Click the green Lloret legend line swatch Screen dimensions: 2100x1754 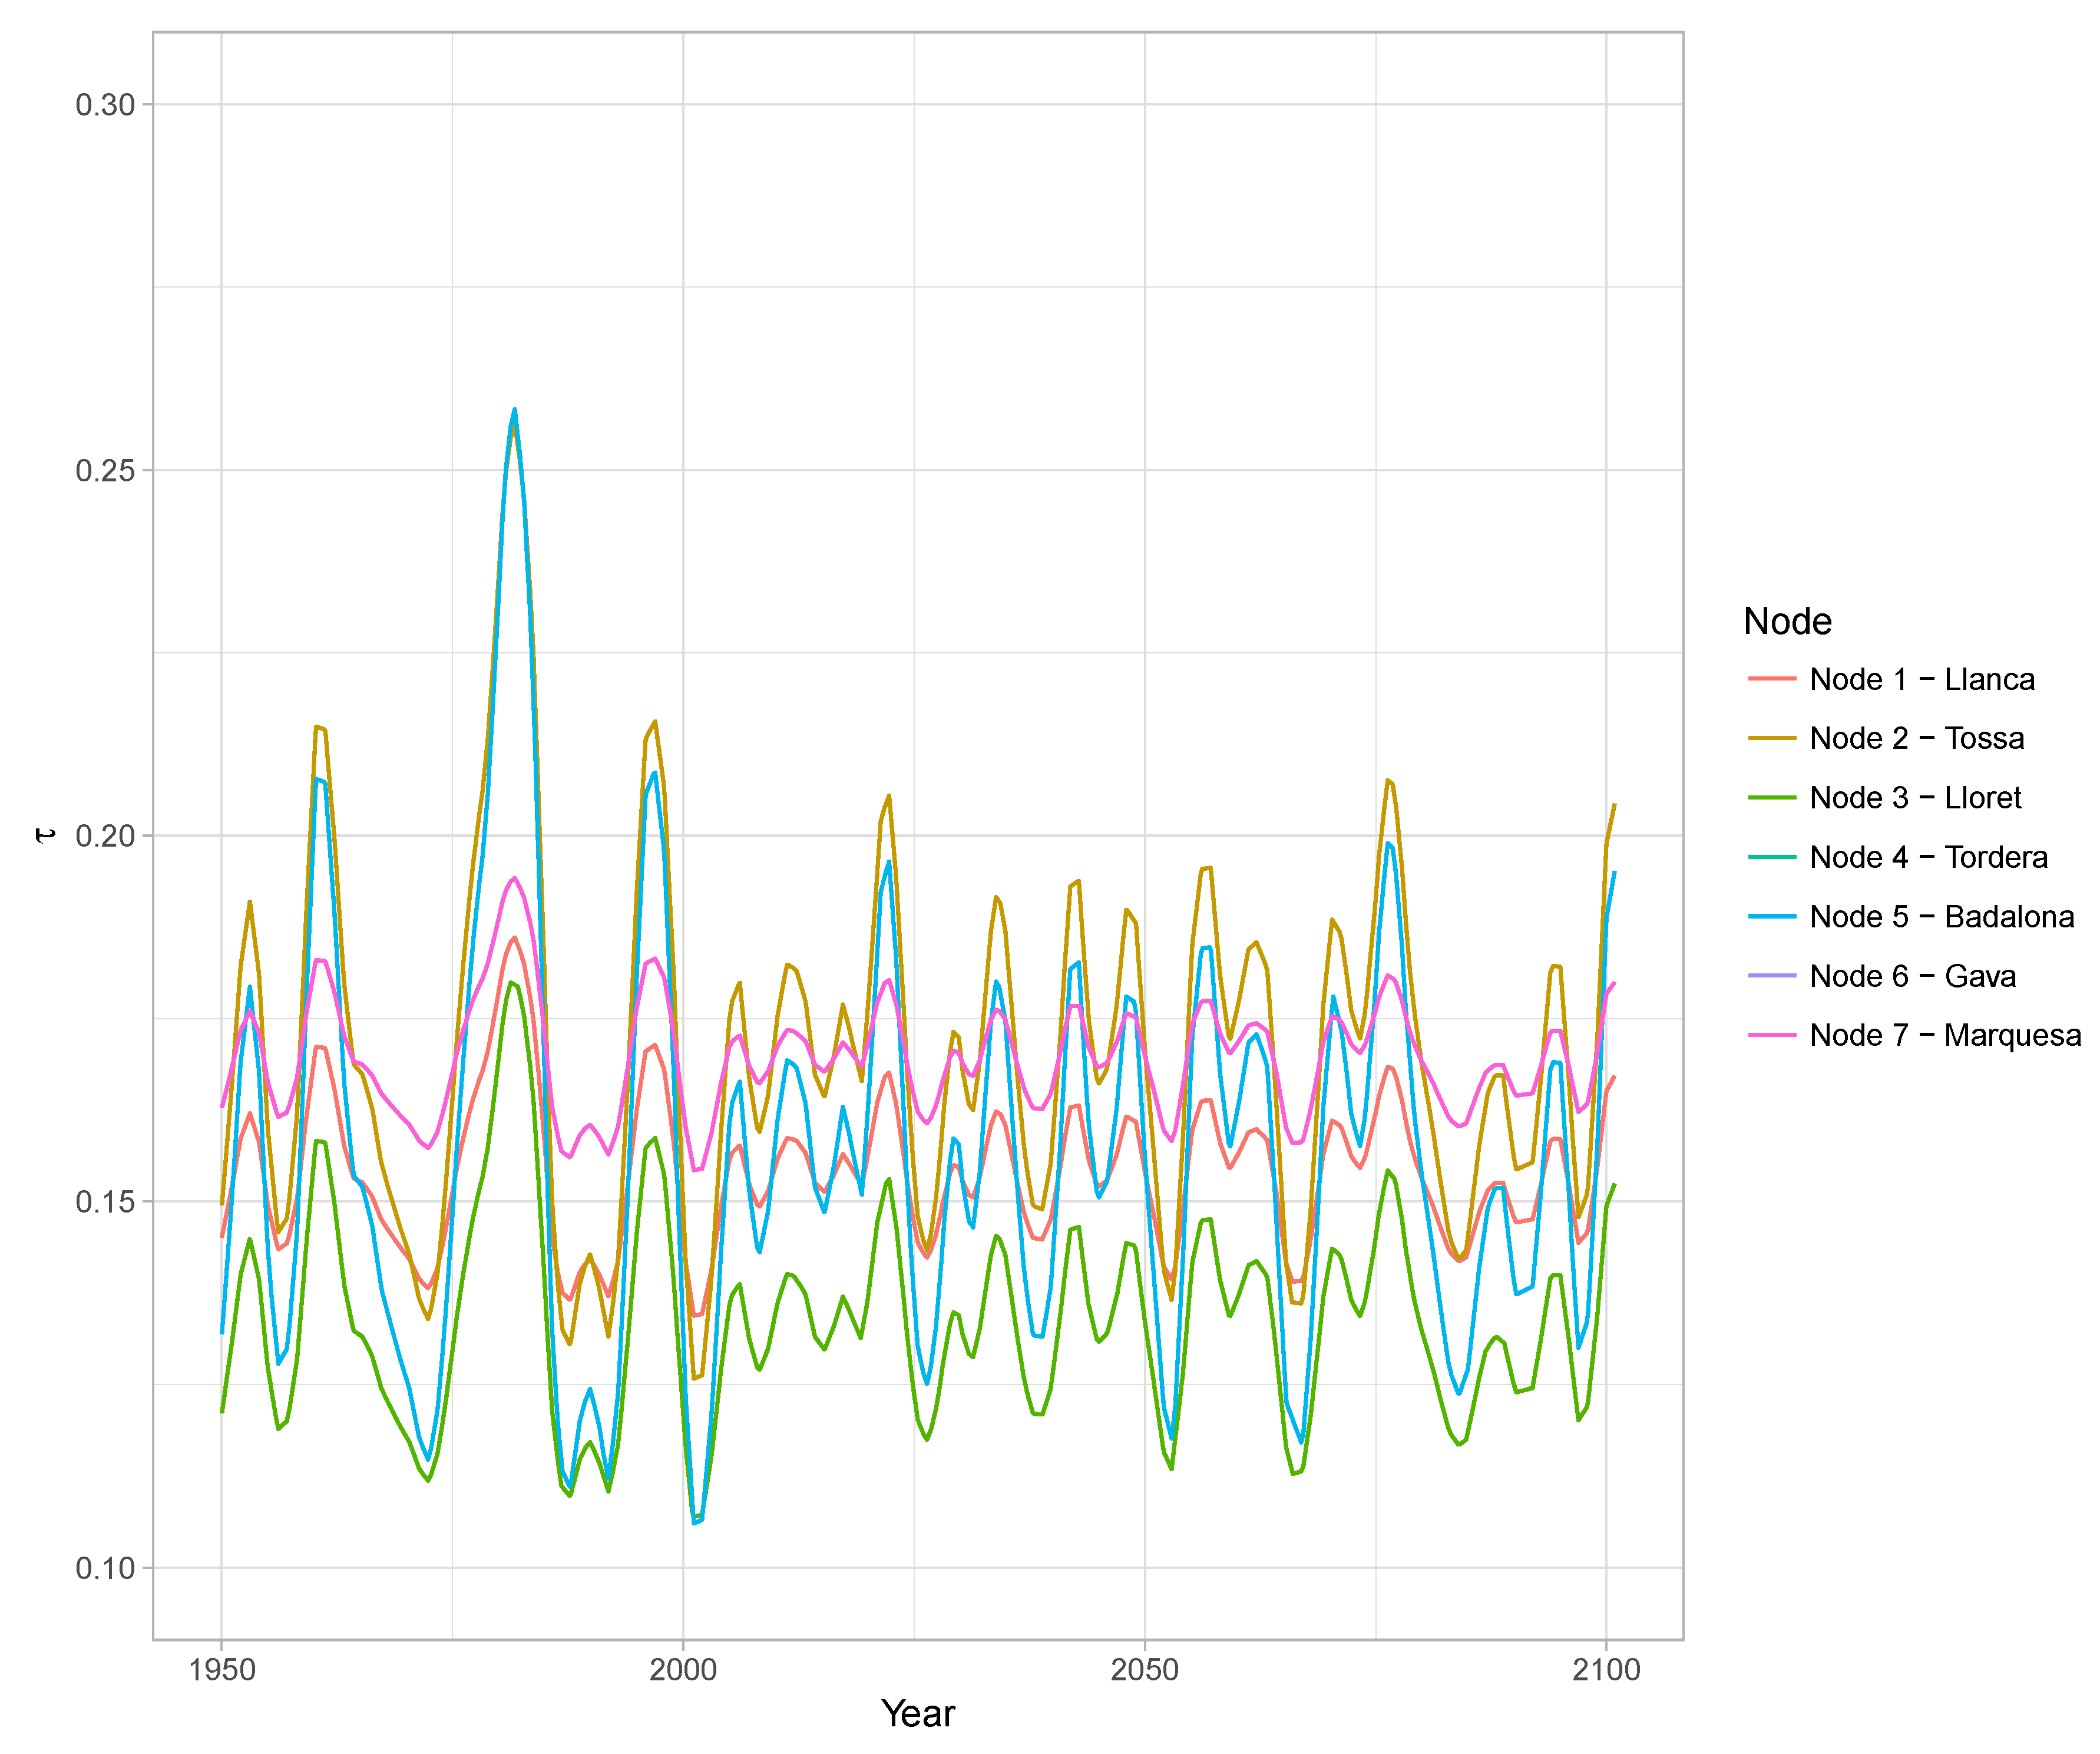pyautogui.click(x=1772, y=797)
